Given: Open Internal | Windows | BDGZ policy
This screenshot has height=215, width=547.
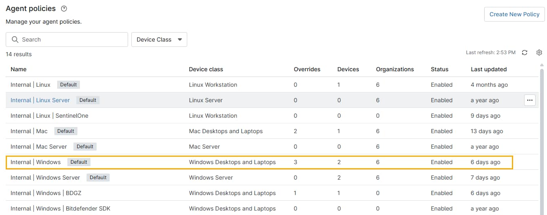Looking at the screenshot, I should (x=46, y=193).
